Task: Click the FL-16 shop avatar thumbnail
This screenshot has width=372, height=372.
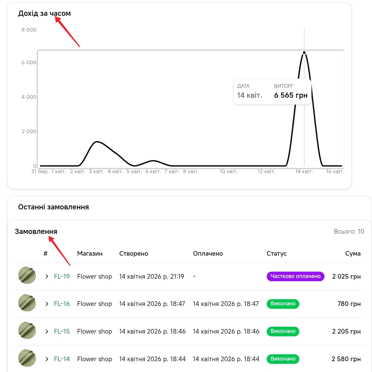Action: (27, 303)
